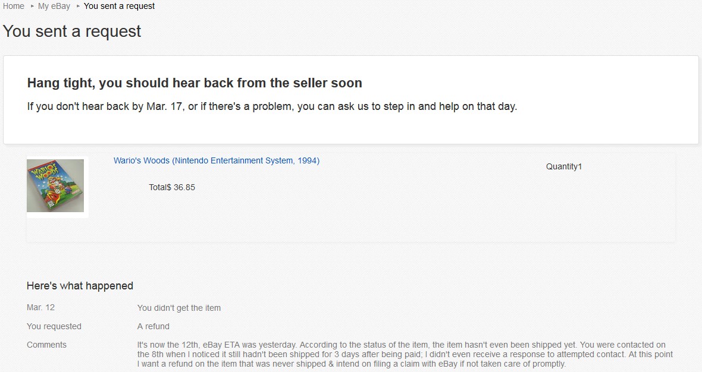Click the Mar. 17 step-in notice text

pyautogui.click(x=272, y=107)
